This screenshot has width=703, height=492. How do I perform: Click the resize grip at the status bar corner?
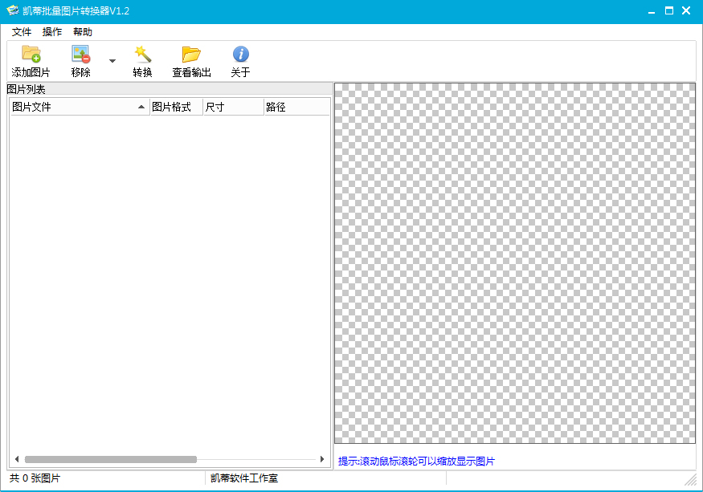click(690, 479)
